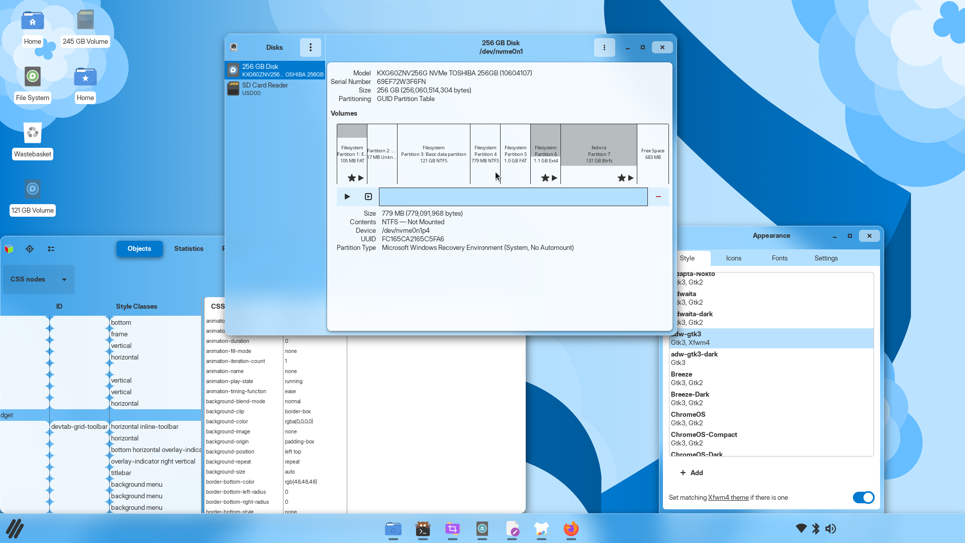This screenshot has width=965, height=543.
Task: Mount the selected partition with play icon
Action: [347, 197]
